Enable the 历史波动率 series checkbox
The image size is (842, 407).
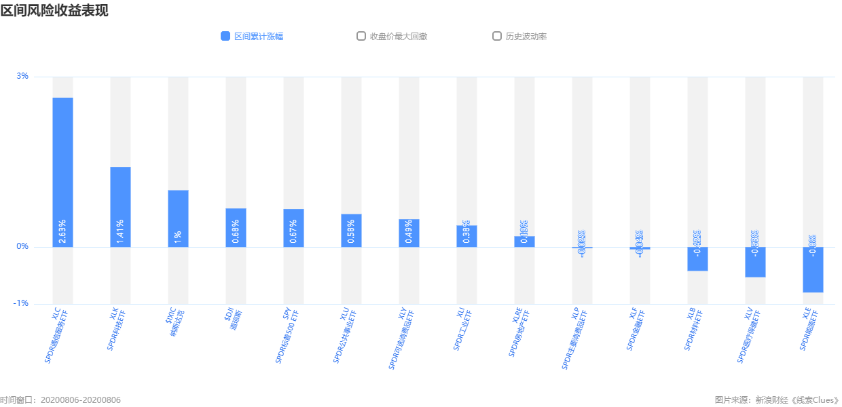(x=497, y=36)
